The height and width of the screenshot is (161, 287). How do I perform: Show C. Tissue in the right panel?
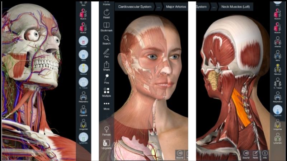point(277,83)
